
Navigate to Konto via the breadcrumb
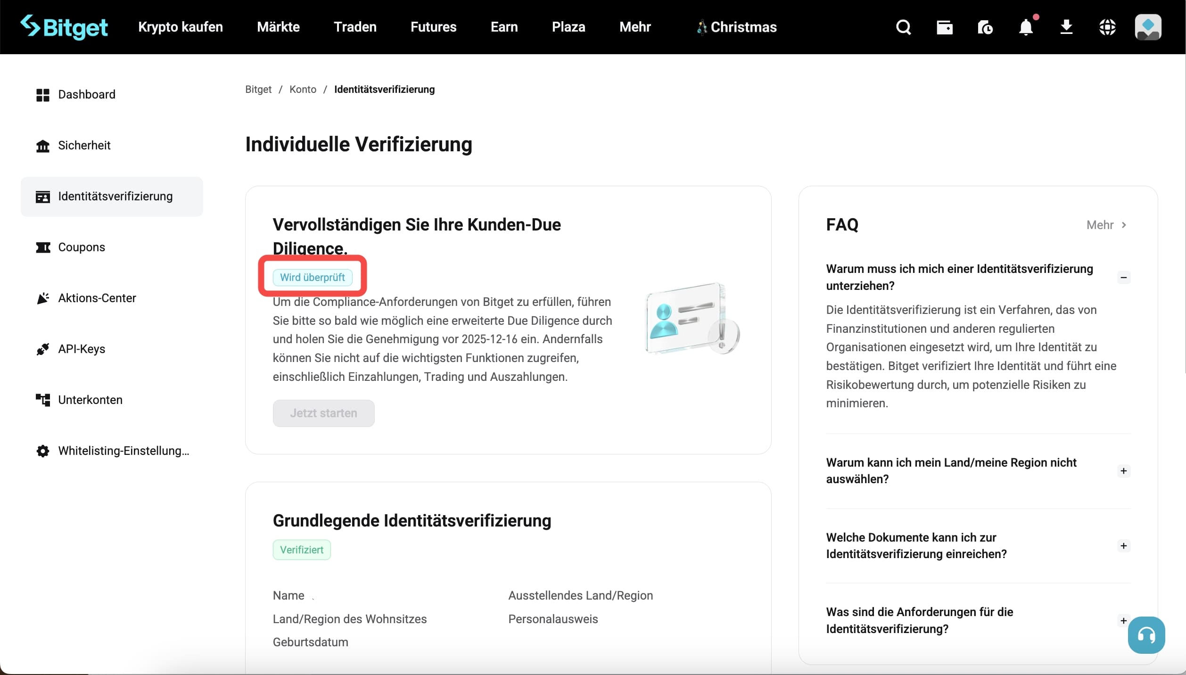pyautogui.click(x=303, y=89)
